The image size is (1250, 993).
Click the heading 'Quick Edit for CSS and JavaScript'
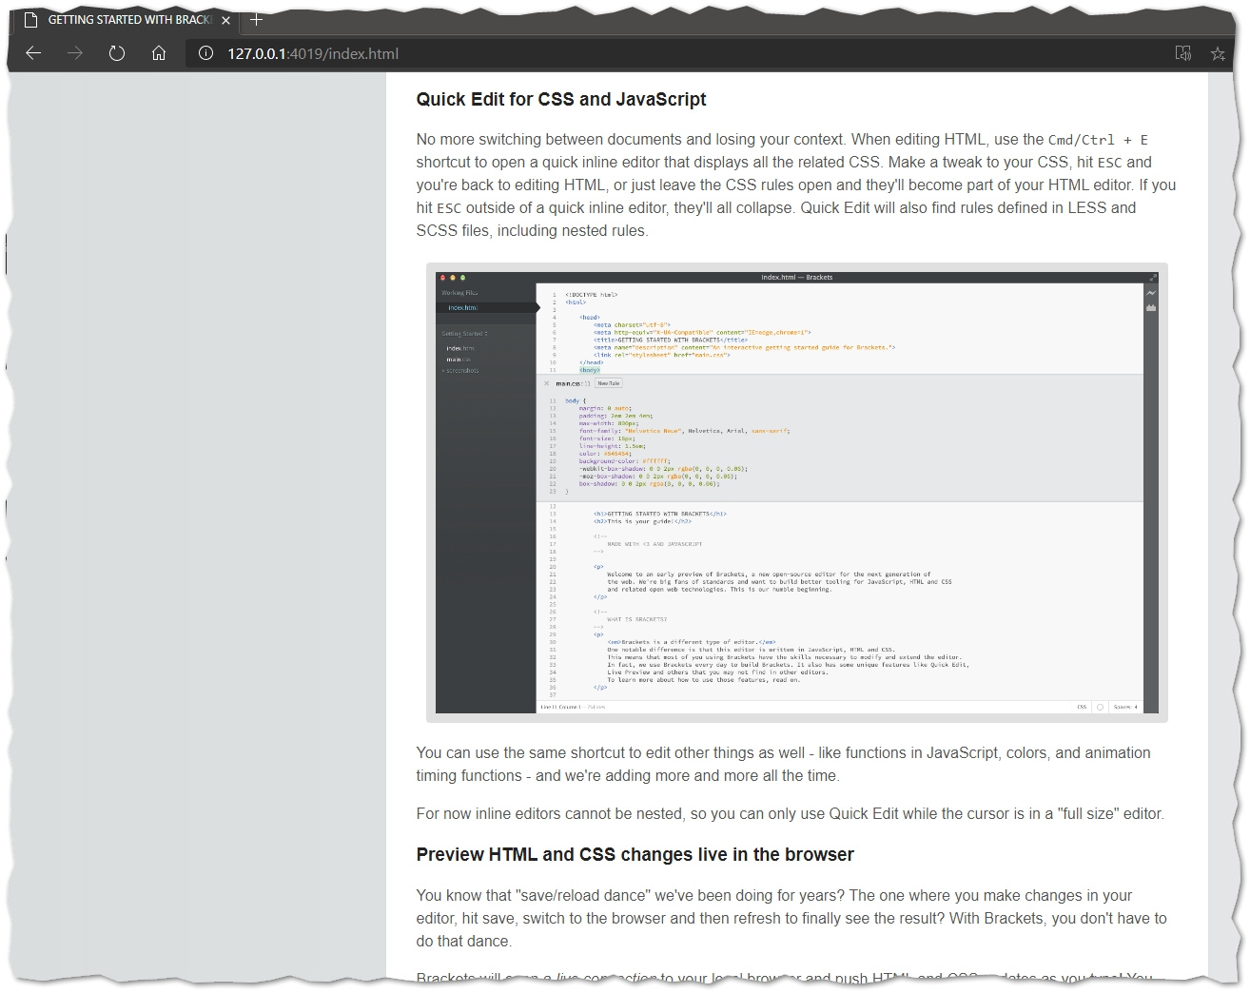pos(561,99)
